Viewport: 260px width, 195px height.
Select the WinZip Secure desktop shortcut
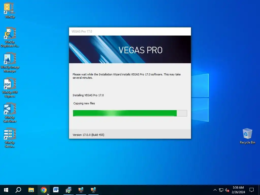10,138
